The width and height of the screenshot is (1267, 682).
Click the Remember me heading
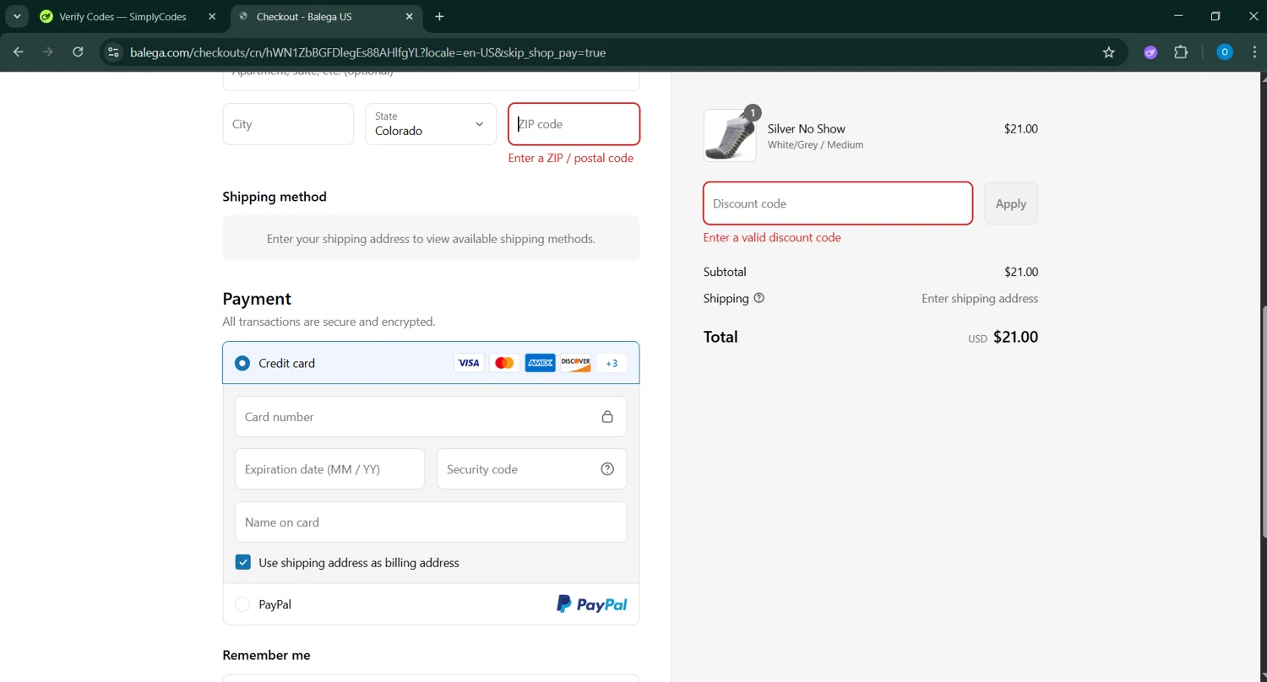pos(266,655)
